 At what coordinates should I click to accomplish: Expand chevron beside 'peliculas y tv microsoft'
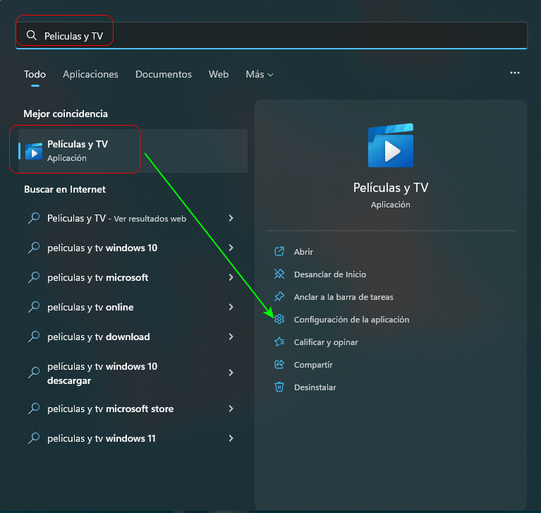(x=231, y=277)
